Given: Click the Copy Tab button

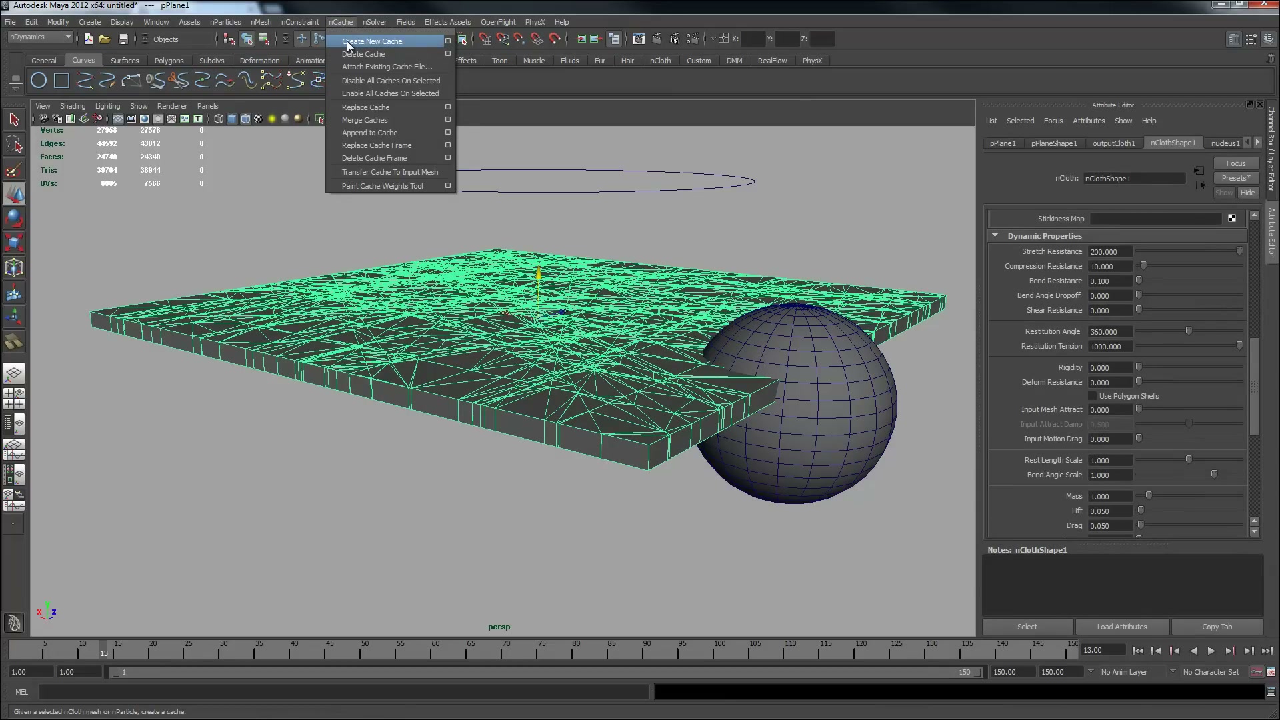Looking at the screenshot, I should coord(1217,627).
